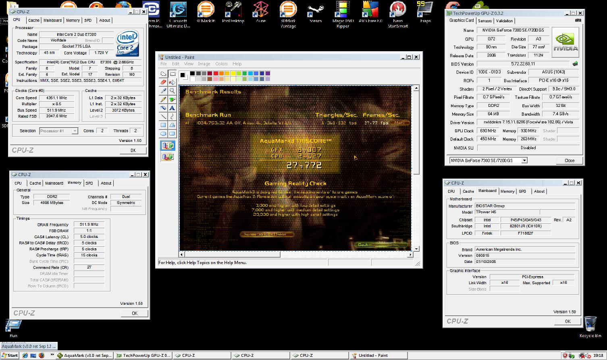Switch to the Validation tab in GPU-Z
The width and height of the screenshot is (607, 360).
[x=504, y=21]
